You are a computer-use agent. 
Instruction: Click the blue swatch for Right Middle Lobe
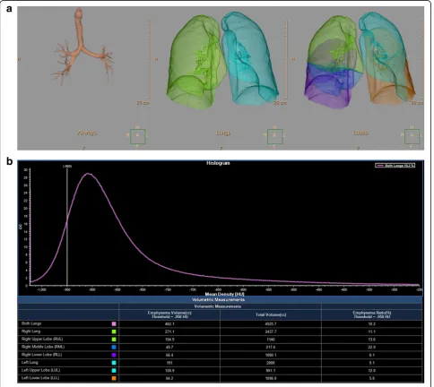tap(114, 348)
